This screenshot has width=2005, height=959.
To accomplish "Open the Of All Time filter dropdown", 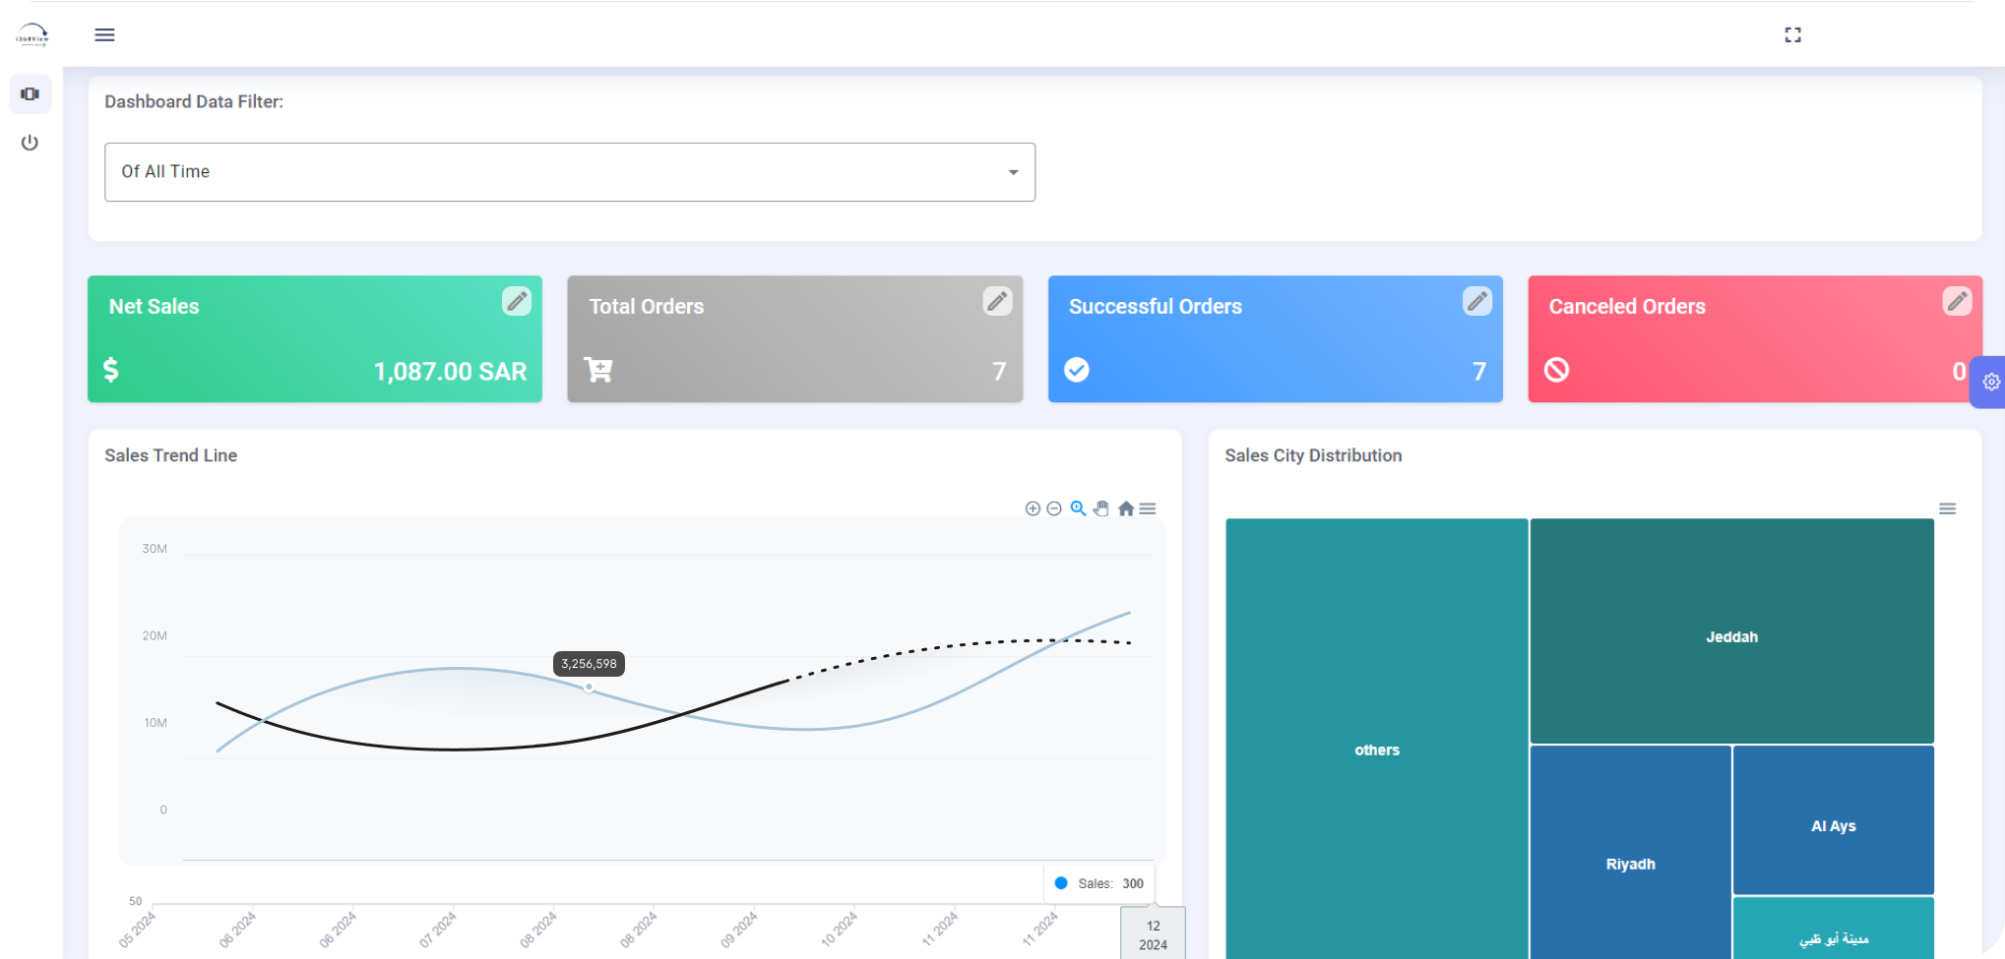I will (x=570, y=172).
